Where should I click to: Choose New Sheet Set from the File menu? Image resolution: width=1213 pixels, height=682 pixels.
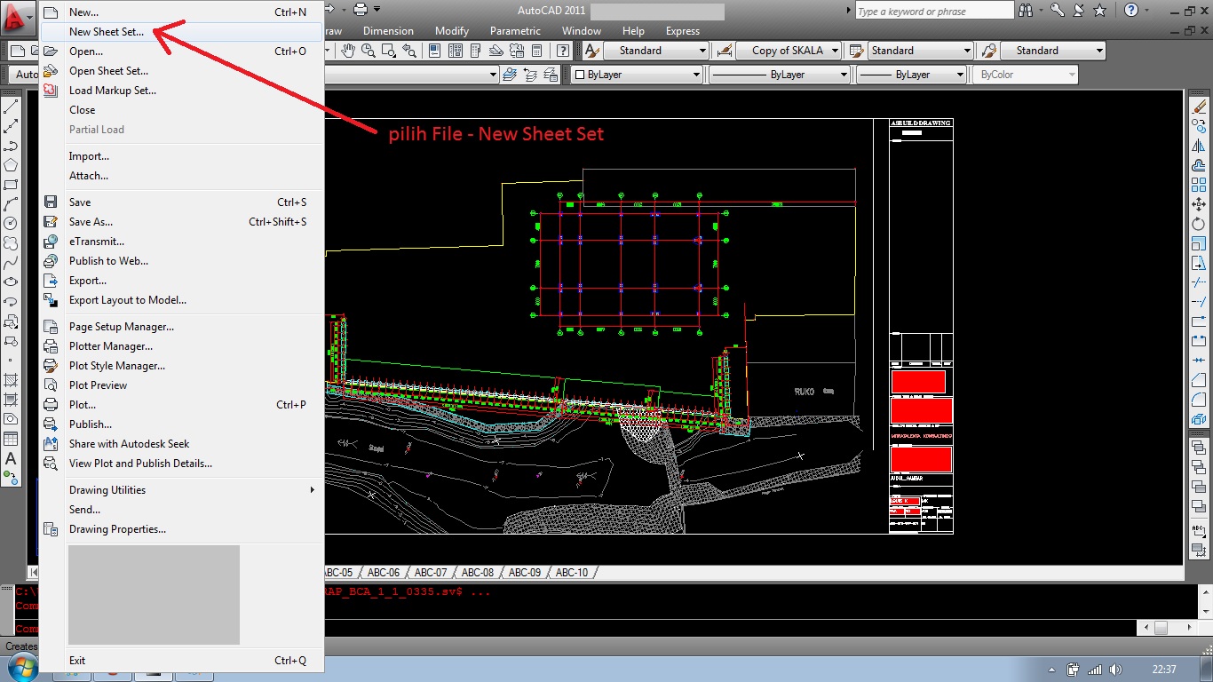click(107, 31)
